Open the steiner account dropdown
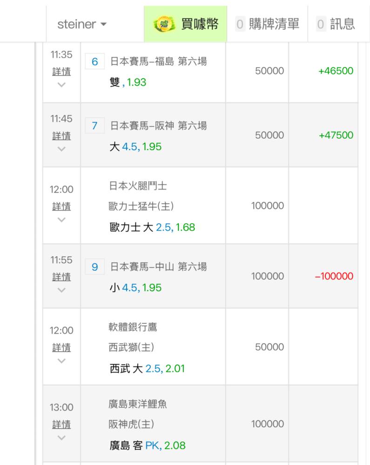This screenshot has height=465, width=370. click(x=81, y=24)
